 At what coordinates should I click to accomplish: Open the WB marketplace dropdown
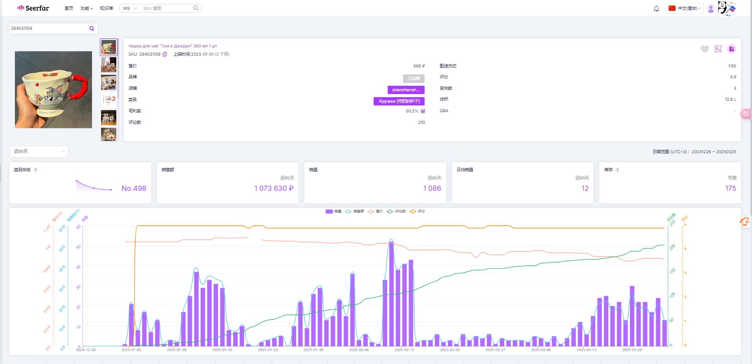point(130,8)
